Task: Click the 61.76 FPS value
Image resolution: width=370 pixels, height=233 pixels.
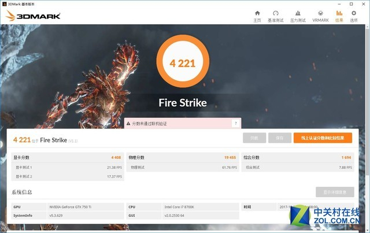Action: tap(230, 167)
